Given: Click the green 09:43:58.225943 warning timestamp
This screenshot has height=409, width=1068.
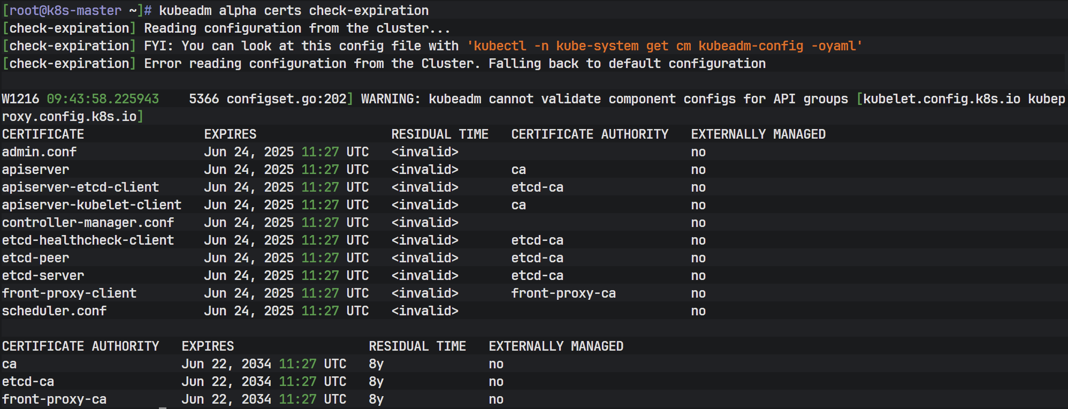Looking at the screenshot, I should point(103,99).
